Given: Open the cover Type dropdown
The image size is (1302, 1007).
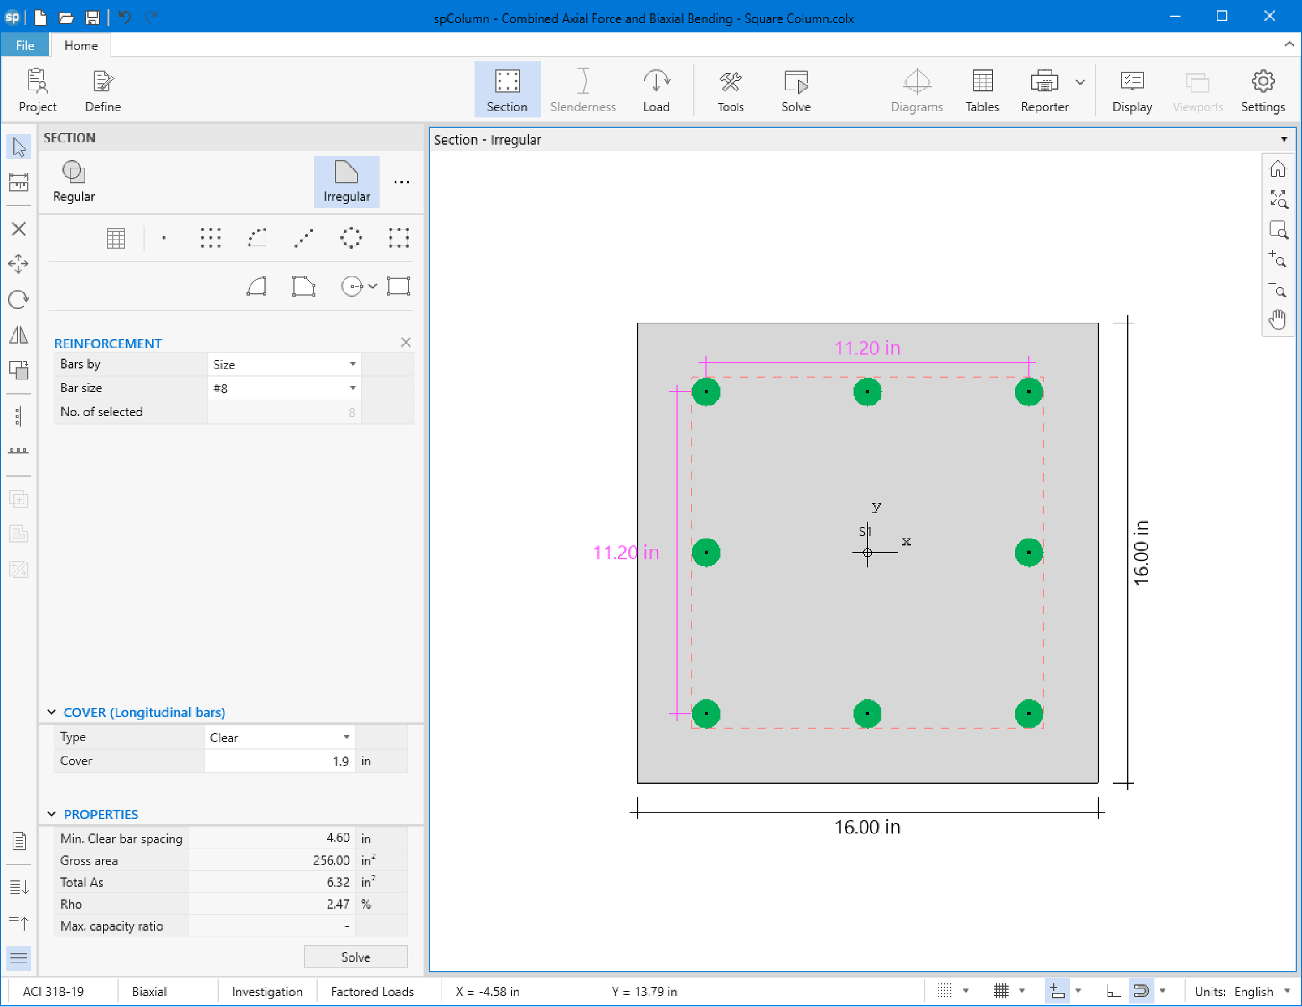Looking at the screenshot, I should coord(279,738).
